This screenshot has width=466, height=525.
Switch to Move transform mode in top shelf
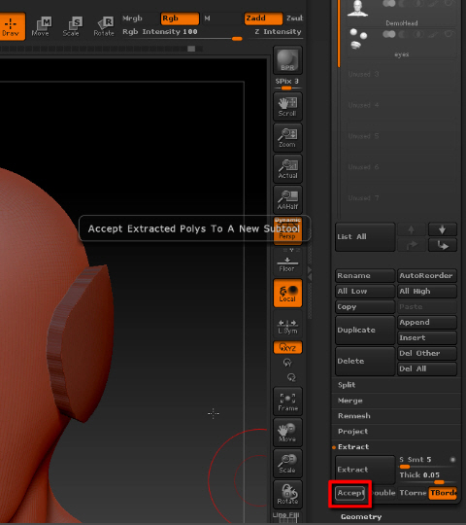pos(41,26)
